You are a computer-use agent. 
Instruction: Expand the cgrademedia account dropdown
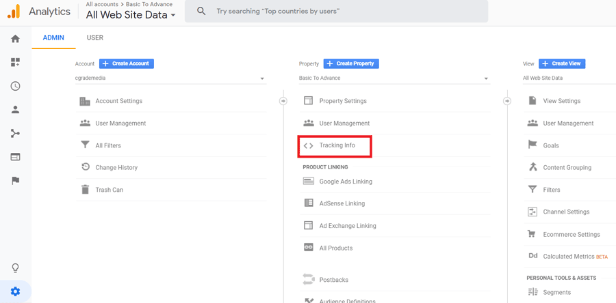(x=170, y=78)
